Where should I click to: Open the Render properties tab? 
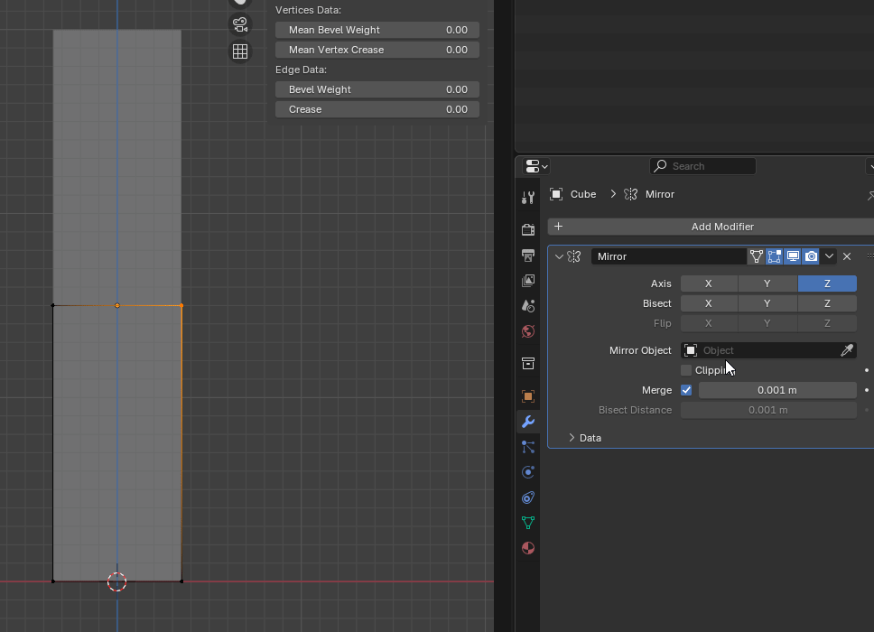(528, 230)
